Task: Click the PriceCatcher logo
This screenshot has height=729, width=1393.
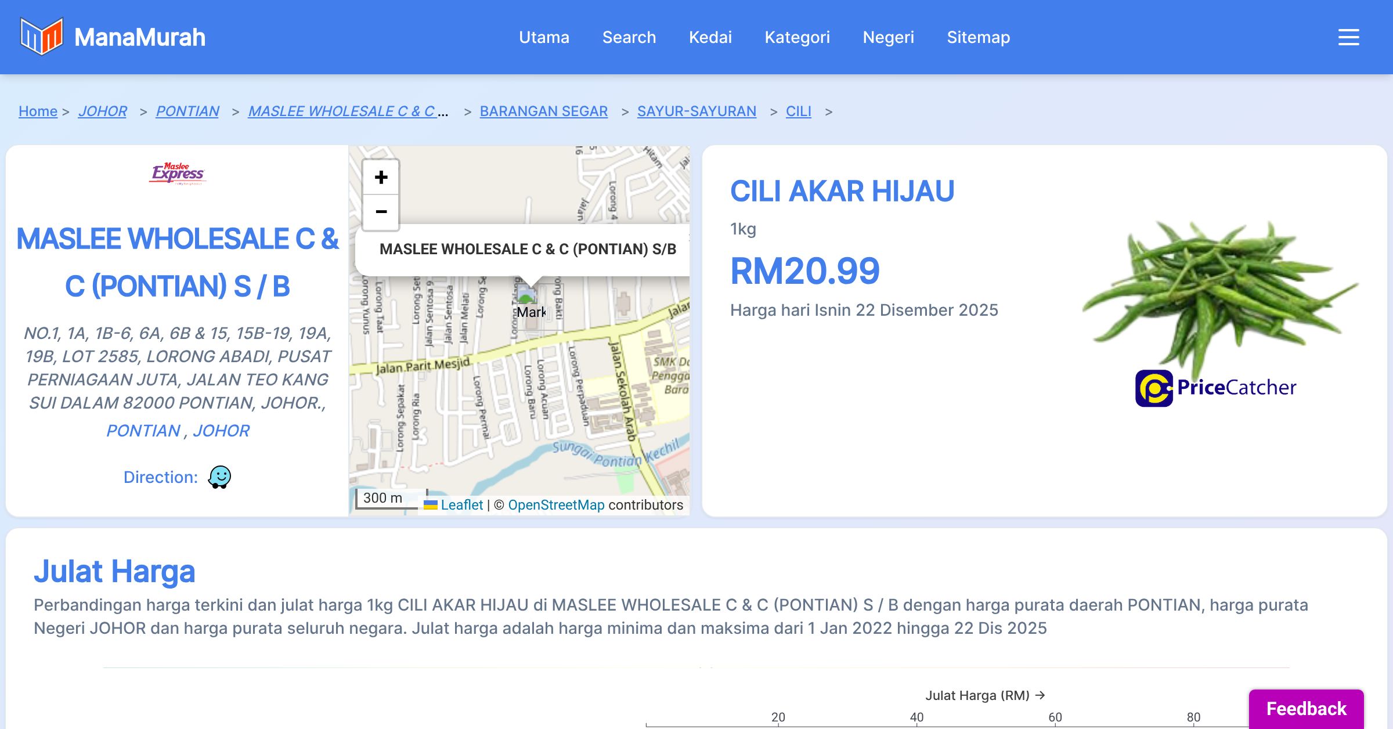Action: click(x=1215, y=388)
